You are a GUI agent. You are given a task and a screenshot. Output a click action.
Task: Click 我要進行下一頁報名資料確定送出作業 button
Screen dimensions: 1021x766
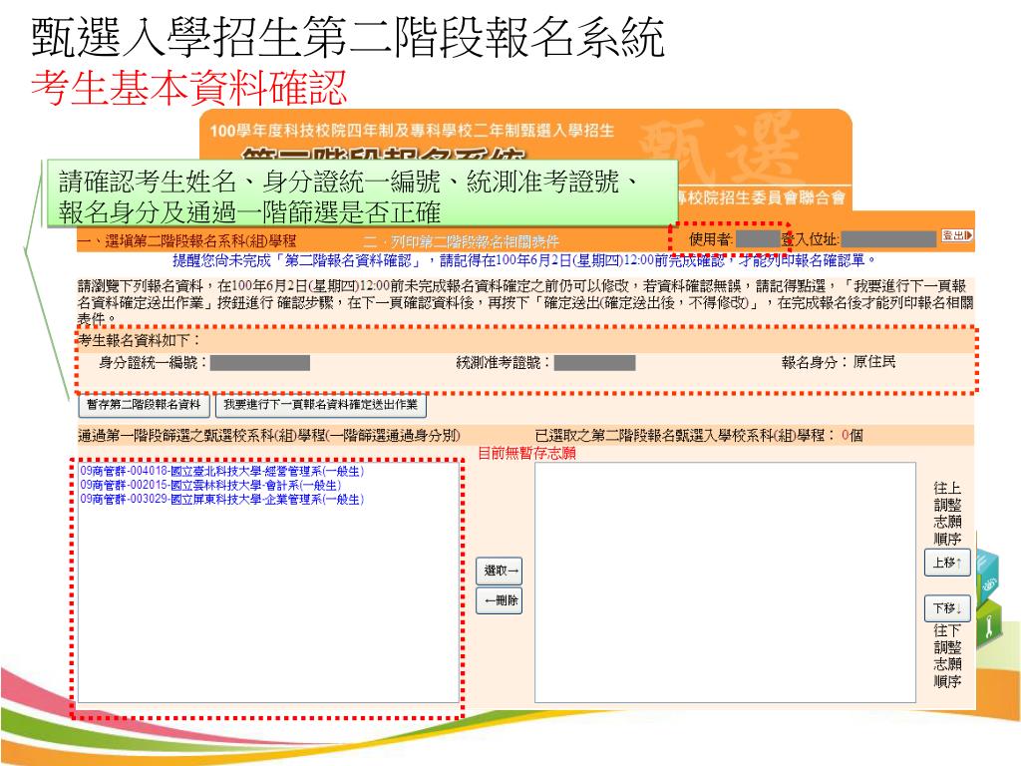320,405
